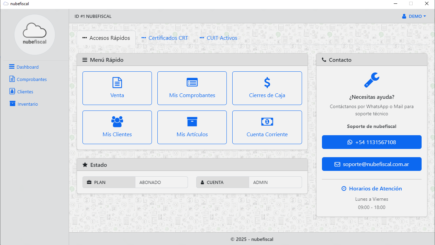Click the CUENTA field showing ADMIN
The width and height of the screenshot is (435, 245).
[275, 183]
